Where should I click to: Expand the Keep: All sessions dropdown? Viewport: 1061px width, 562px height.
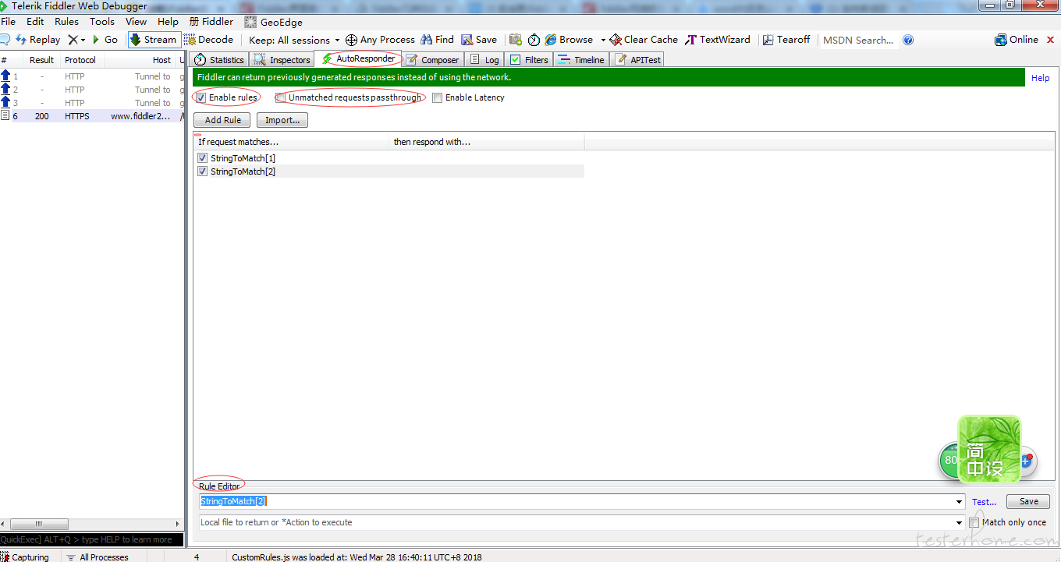click(293, 40)
